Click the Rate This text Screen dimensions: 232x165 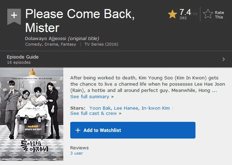pyautogui.click(x=219, y=15)
